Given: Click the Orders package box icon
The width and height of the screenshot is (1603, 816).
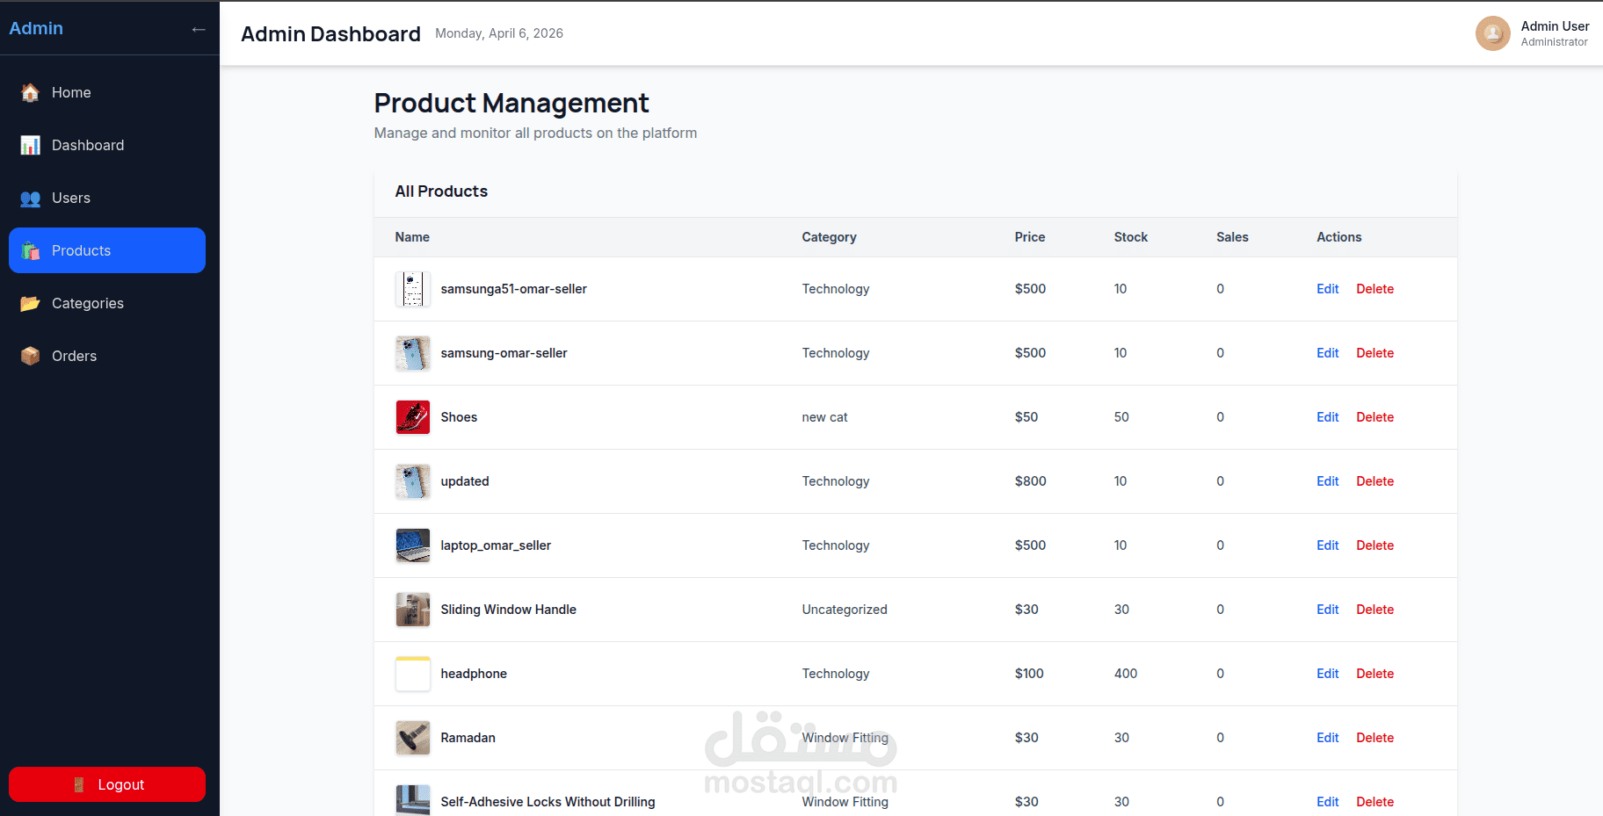Looking at the screenshot, I should [x=31, y=356].
